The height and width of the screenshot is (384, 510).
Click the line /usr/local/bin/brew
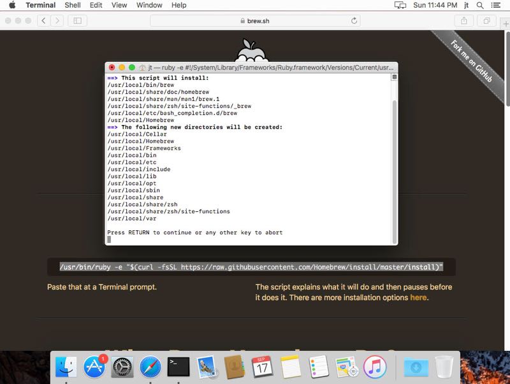pos(141,85)
